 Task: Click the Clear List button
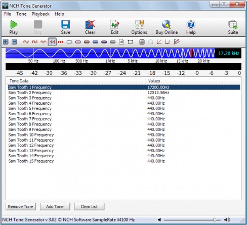click(x=89, y=207)
